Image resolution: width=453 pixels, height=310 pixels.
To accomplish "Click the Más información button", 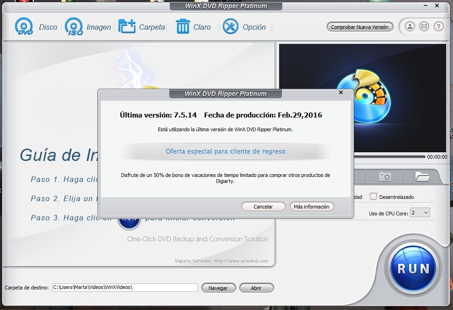I will click(x=312, y=207).
